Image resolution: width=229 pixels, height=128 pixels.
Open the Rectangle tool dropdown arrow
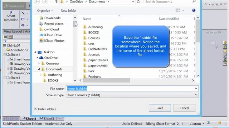coord(27,19)
